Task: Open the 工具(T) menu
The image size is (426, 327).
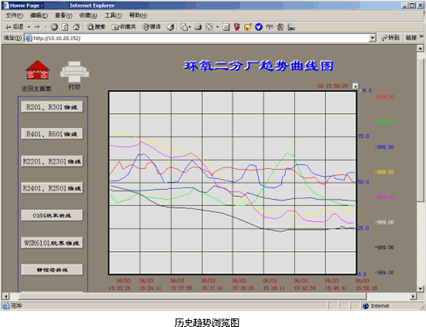Action: click(x=113, y=15)
